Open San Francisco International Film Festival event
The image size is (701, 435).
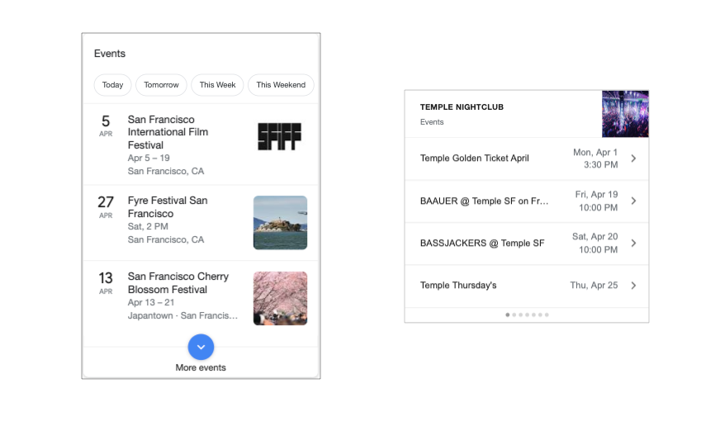[x=168, y=132]
